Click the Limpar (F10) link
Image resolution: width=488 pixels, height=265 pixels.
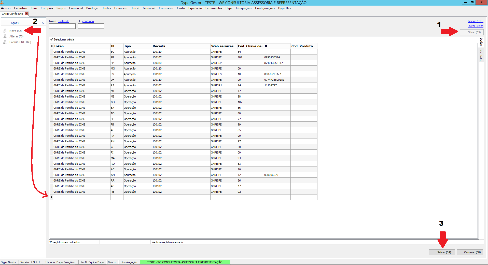click(476, 21)
